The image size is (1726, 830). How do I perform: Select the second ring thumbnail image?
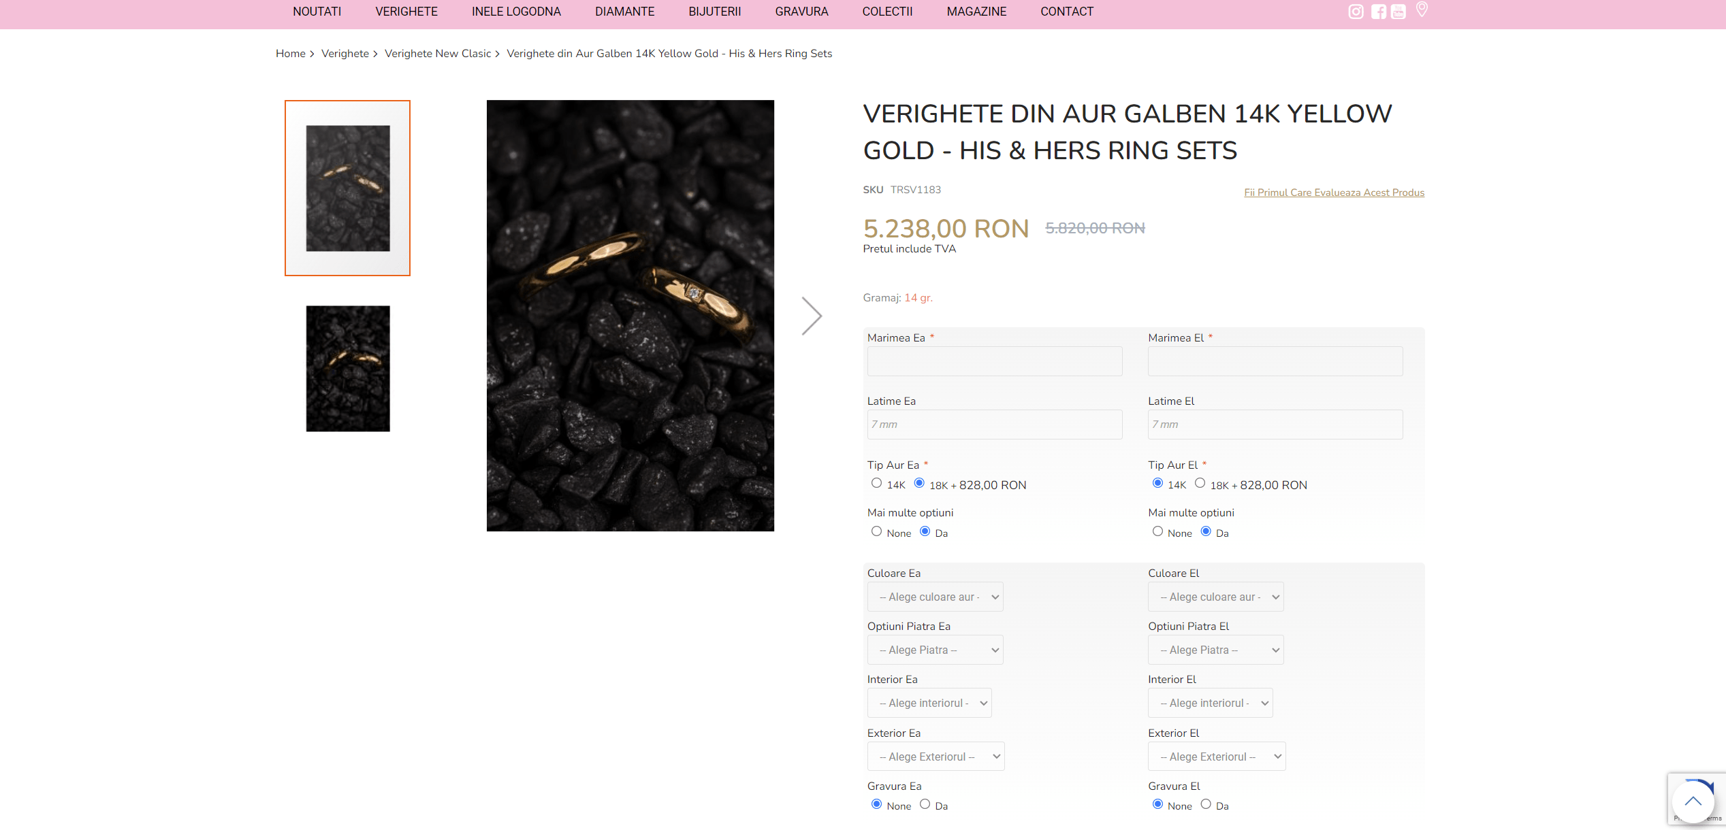coord(348,368)
